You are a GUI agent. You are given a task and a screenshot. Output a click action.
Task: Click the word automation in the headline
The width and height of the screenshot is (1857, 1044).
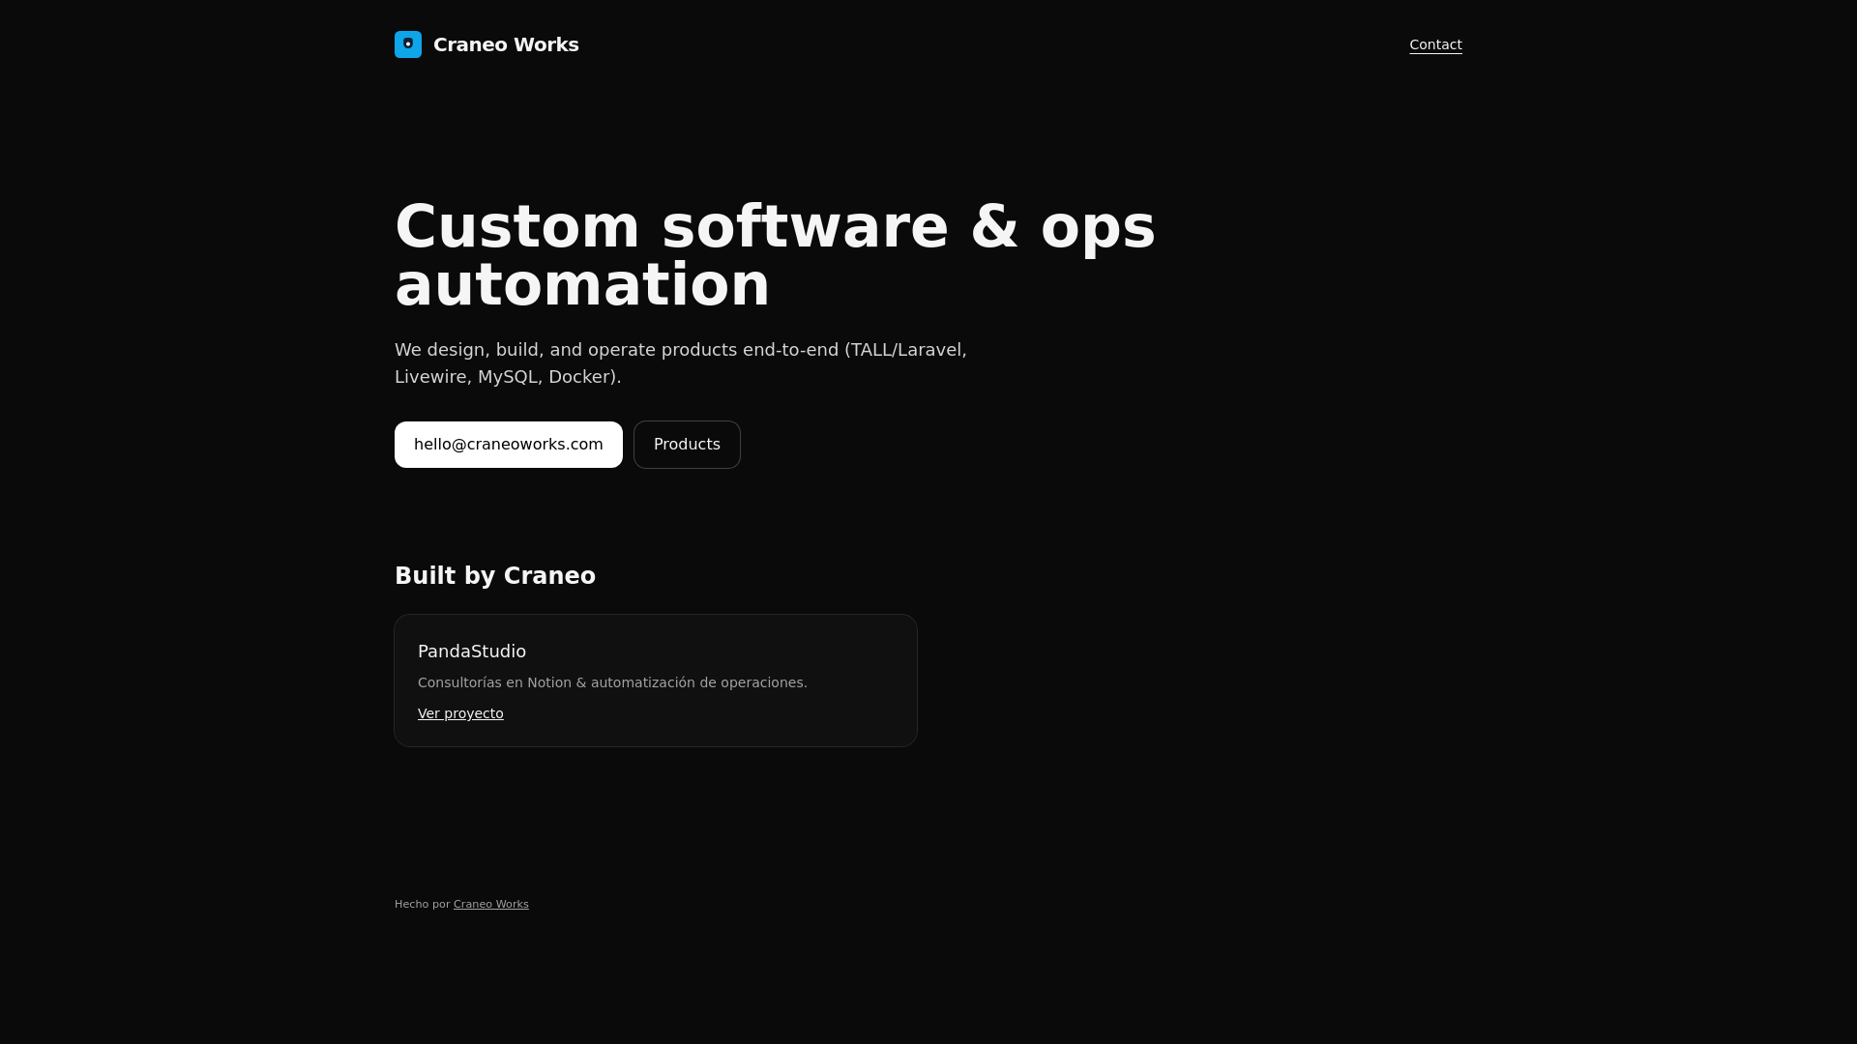(x=581, y=285)
